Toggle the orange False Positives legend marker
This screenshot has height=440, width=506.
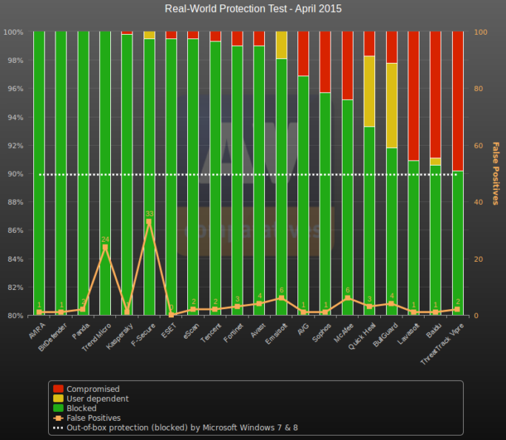(58, 418)
